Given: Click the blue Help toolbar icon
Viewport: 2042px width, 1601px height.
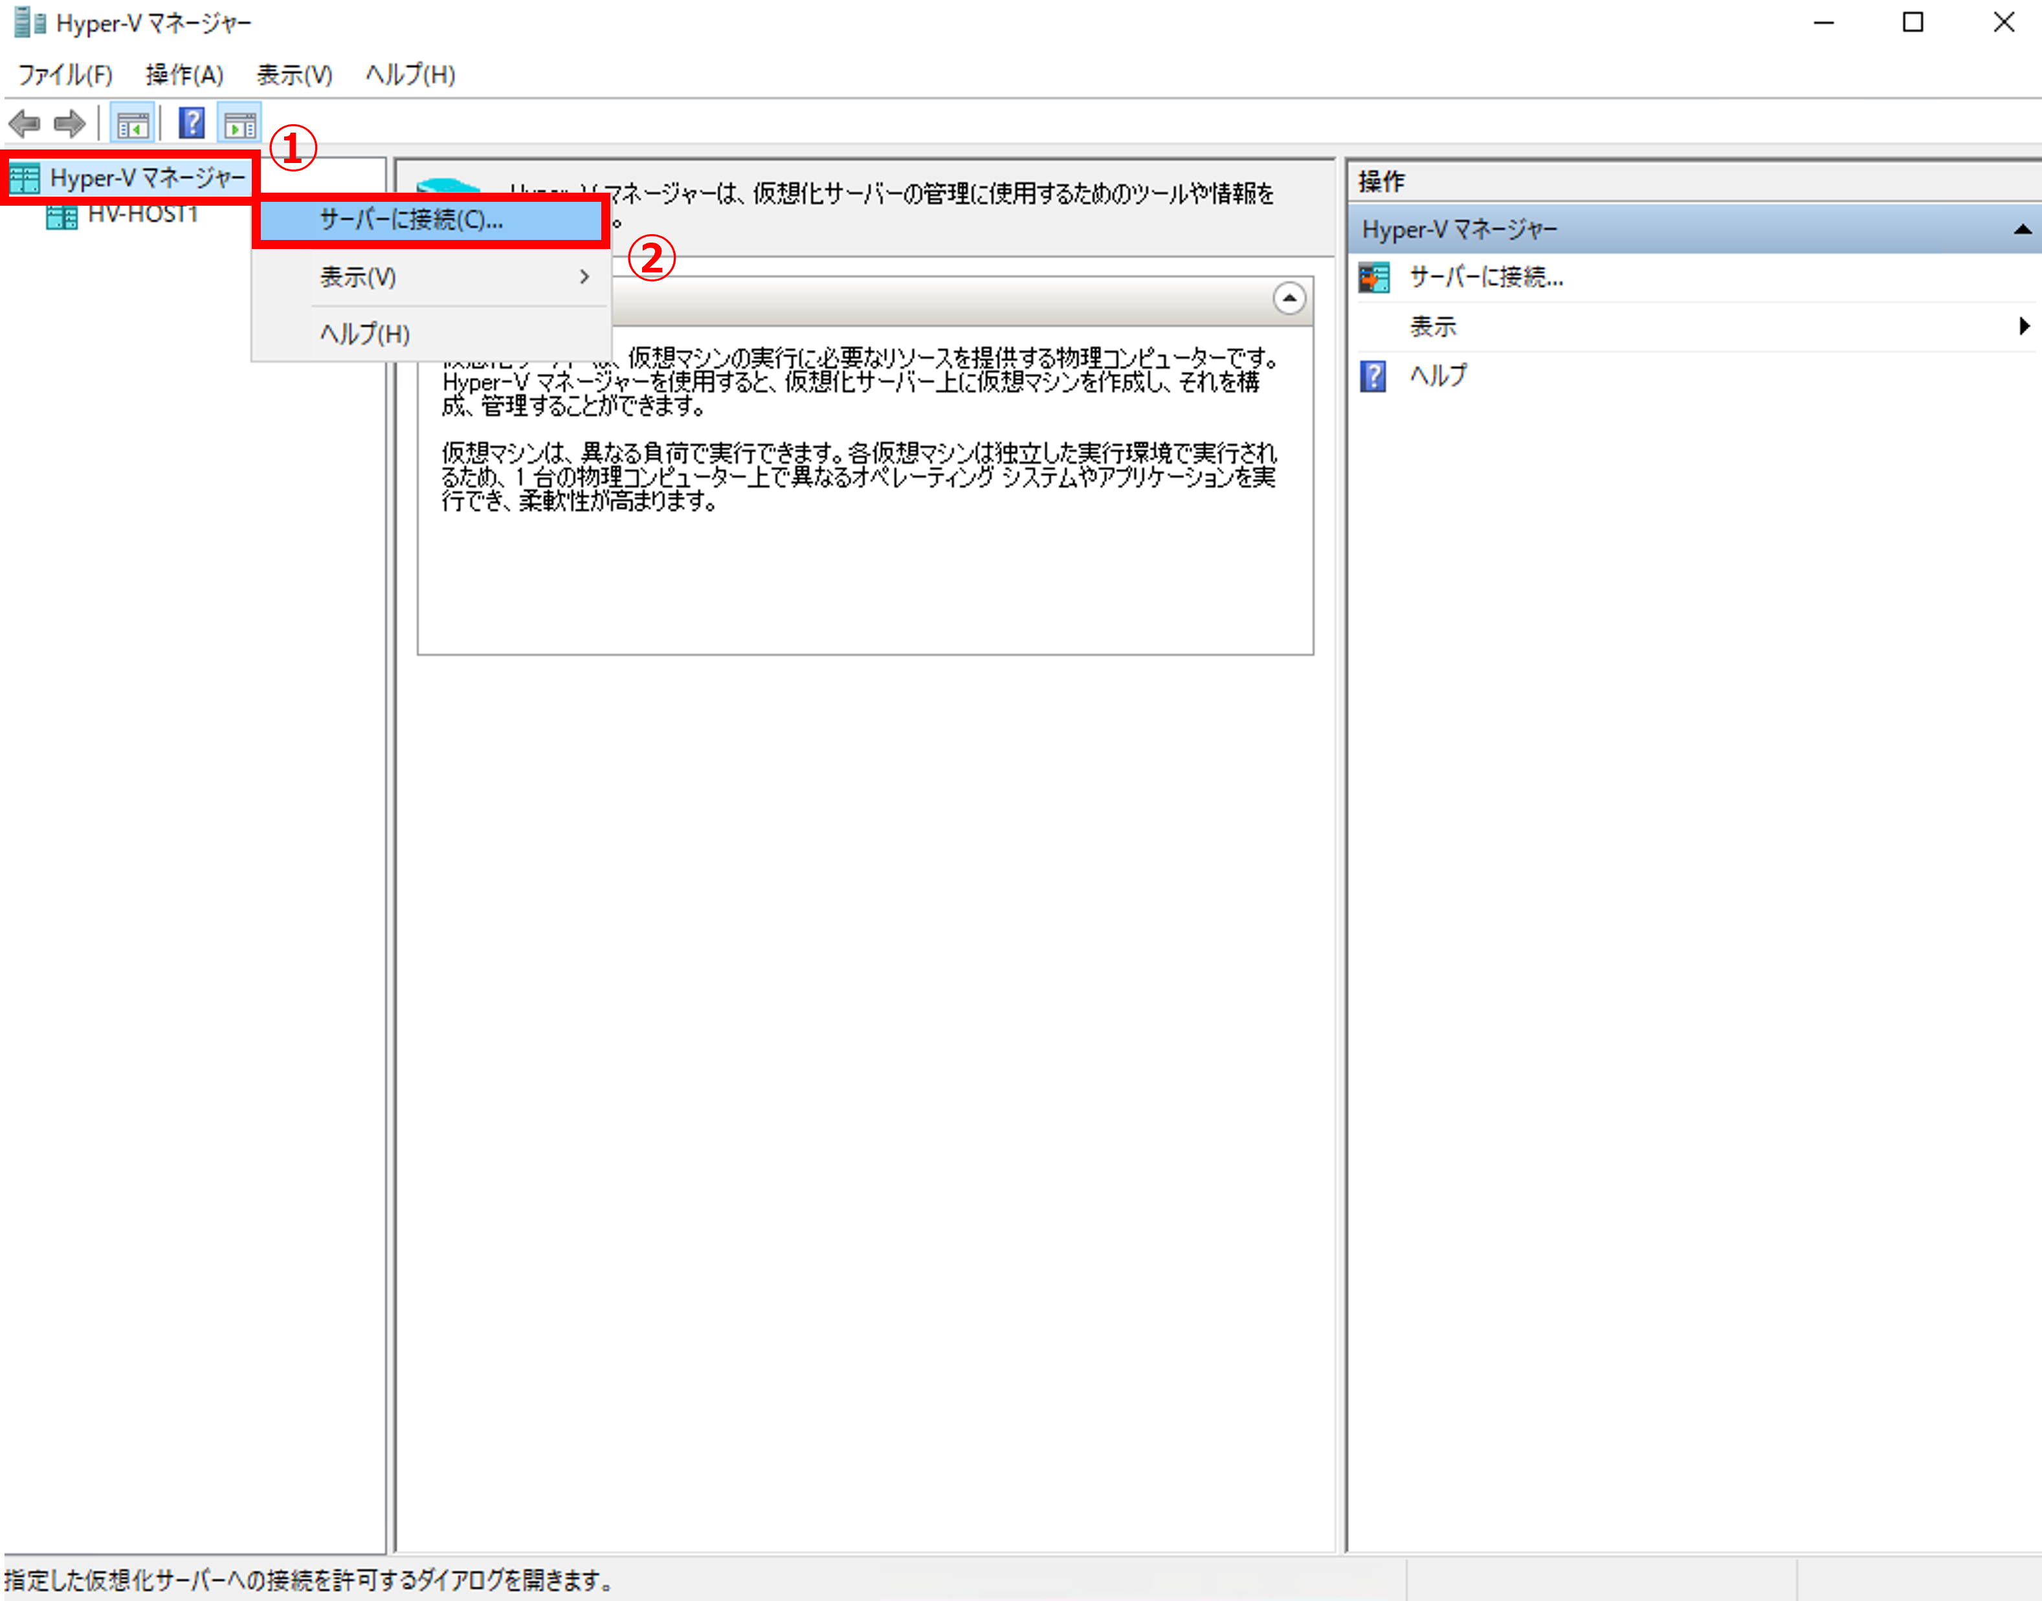Looking at the screenshot, I should tap(192, 123).
